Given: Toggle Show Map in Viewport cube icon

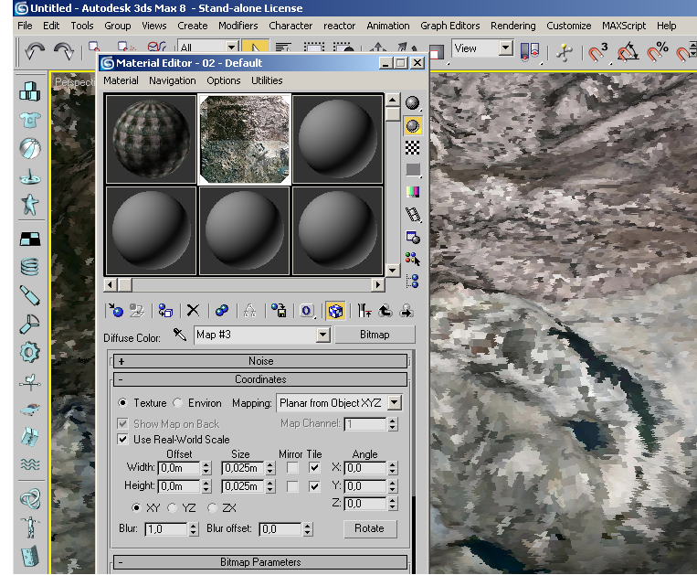Looking at the screenshot, I should (335, 311).
